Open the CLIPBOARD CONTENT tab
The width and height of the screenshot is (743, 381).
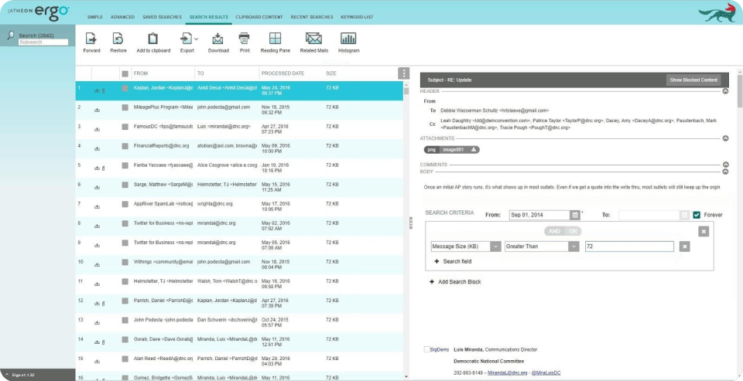(x=259, y=17)
